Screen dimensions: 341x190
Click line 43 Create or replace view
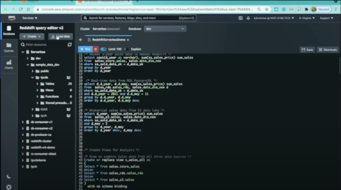click(x=117, y=160)
